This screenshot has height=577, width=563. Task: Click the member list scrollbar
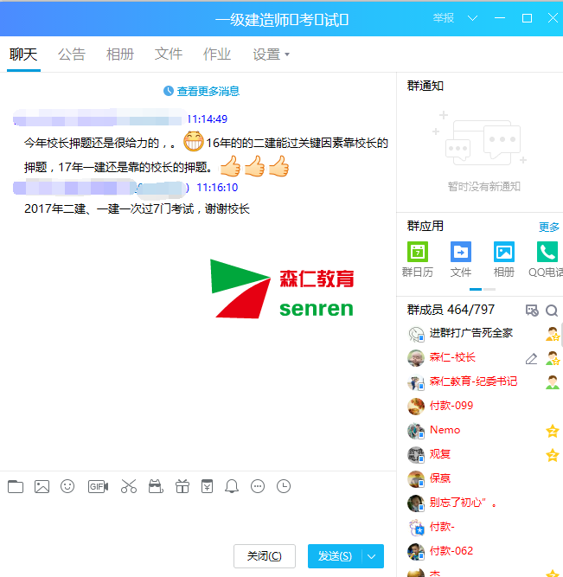[561, 335]
